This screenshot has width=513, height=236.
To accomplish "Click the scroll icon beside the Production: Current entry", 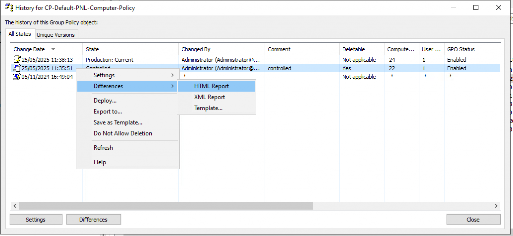I will pyautogui.click(x=16, y=59).
